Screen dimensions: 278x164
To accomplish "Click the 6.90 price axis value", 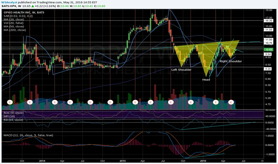I will pyautogui.click(x=268, y=79).
